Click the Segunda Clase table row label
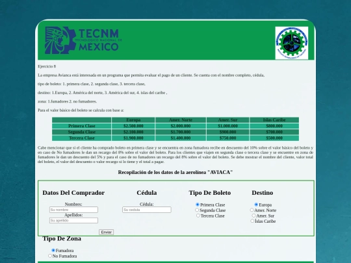This screenshot has width=351, height=263. pyautogui.click(x=82, y=132)
